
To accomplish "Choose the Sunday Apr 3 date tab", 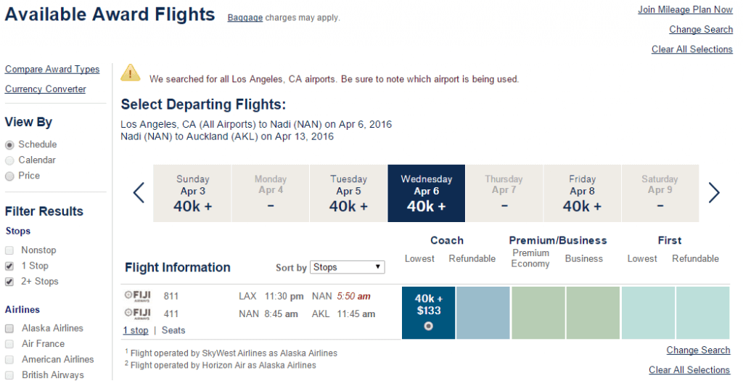I will click(x=192, y=193).
